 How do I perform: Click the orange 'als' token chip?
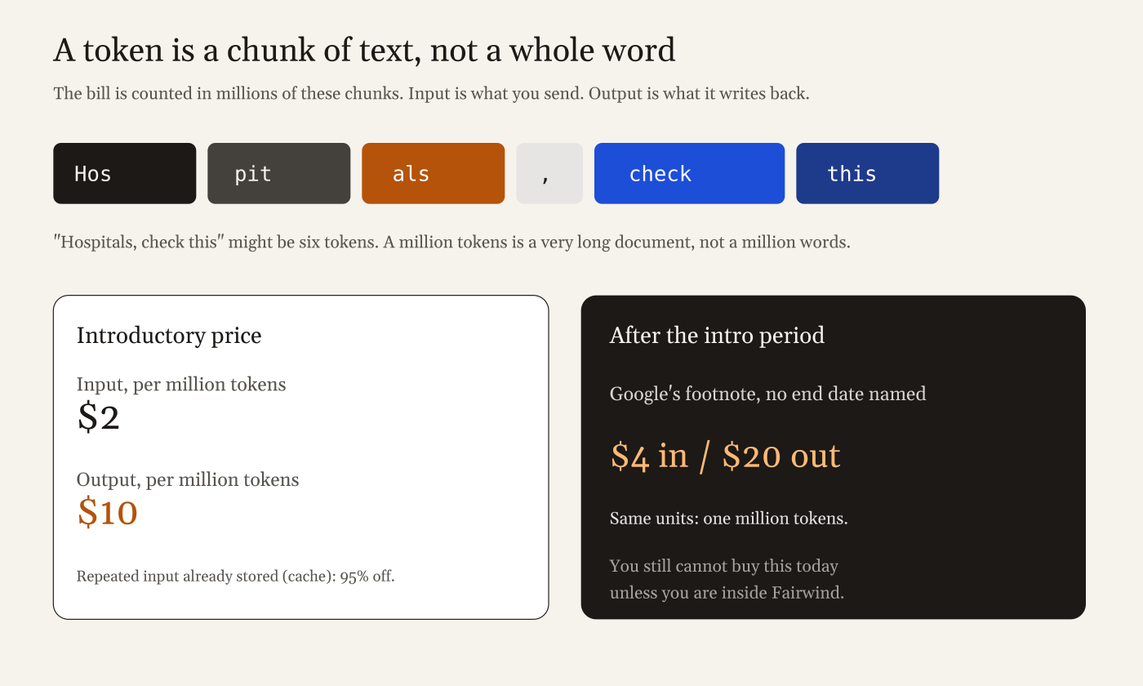coord(434,173)
